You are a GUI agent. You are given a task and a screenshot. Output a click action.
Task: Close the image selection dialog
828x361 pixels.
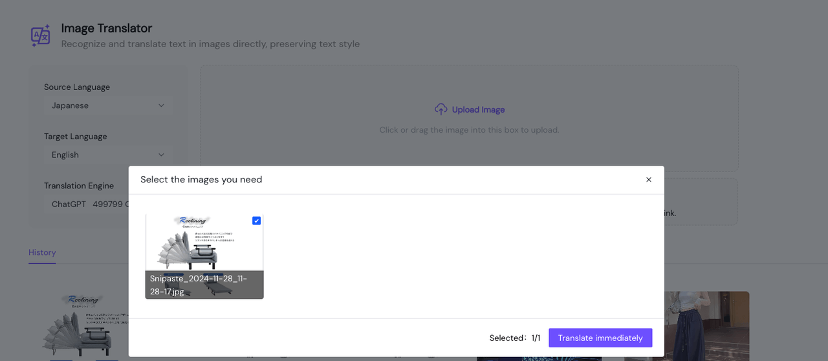click(649, 180)
